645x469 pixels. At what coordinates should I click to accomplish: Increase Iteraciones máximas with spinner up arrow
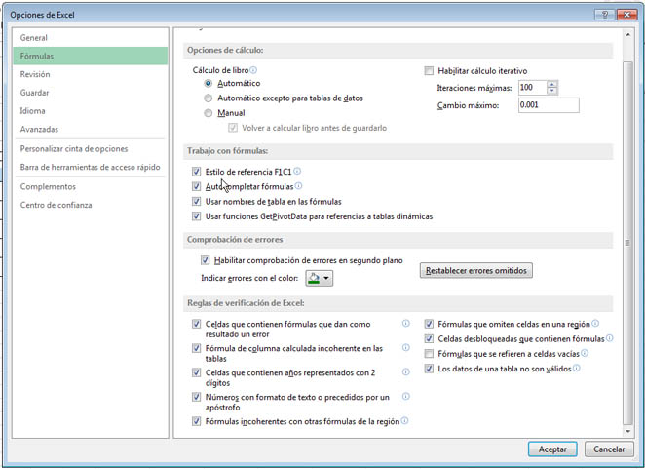point(552,84)
